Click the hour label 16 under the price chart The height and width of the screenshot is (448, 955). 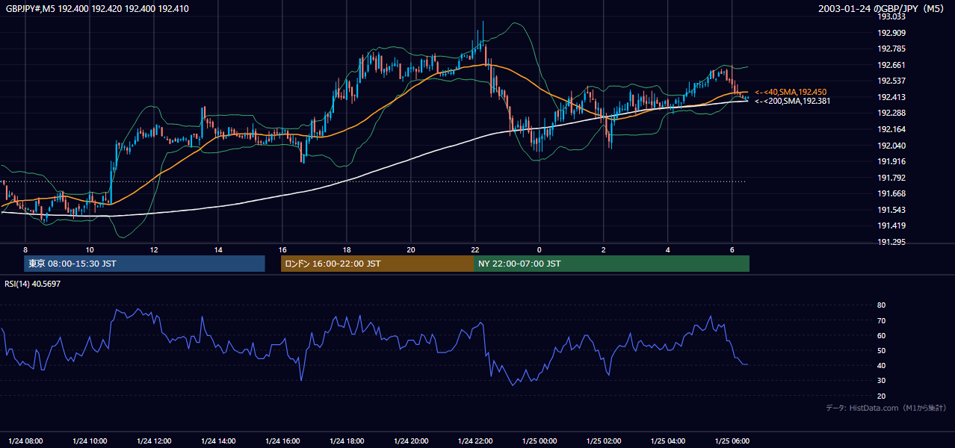coord(282,249)
